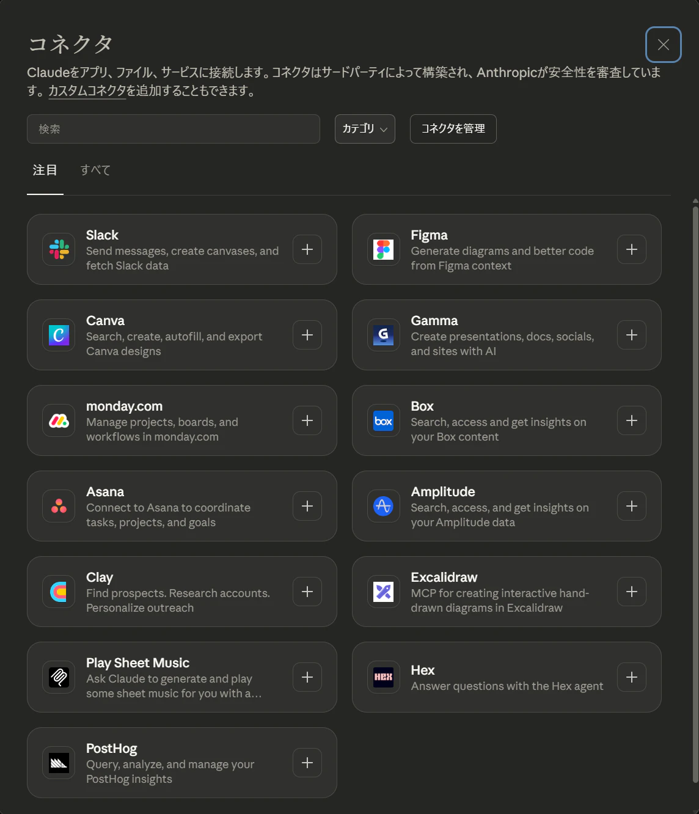Select the Amplitude logo icon
The width and height of the screenshot is (699, 814).
point(384,506)
